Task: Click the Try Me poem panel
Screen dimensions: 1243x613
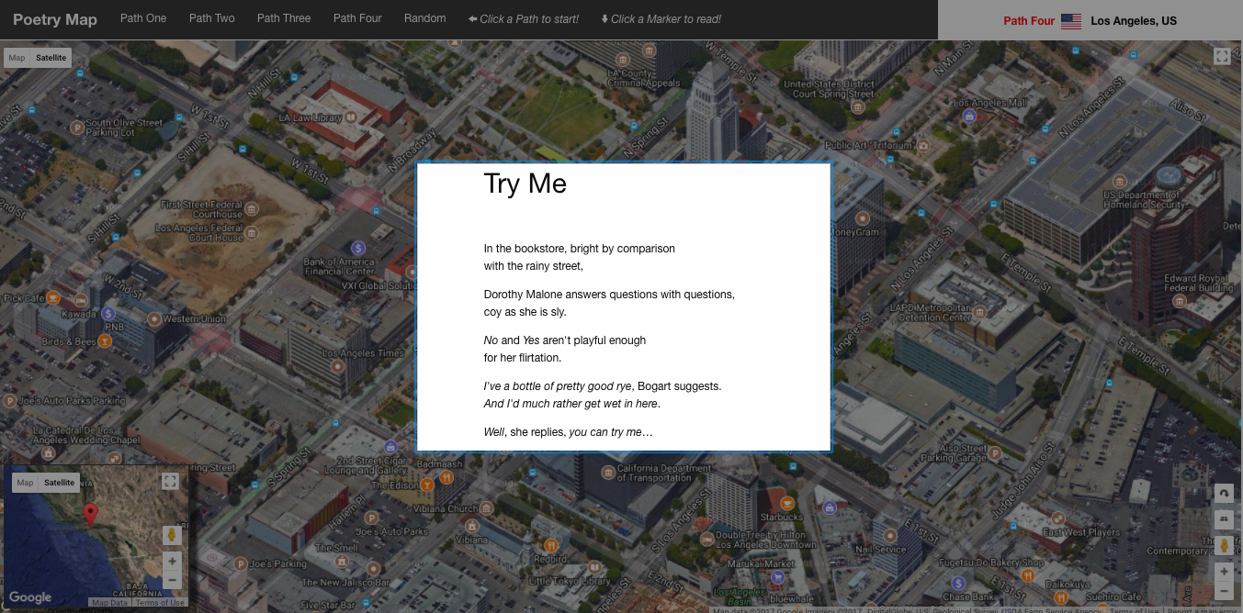Action: click(x=623, y=306)
